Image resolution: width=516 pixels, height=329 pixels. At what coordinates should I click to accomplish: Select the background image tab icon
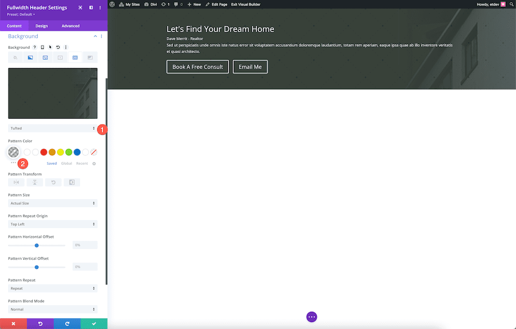pos(45,57)
